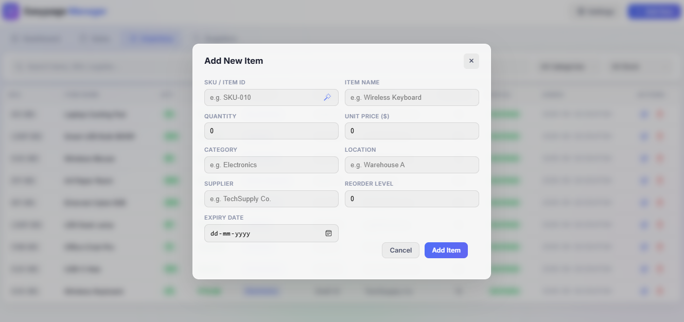Screen dimensions: 684x322
Task: Click the blurred search bar behind dialog
Action: click(x=82, y=67)
